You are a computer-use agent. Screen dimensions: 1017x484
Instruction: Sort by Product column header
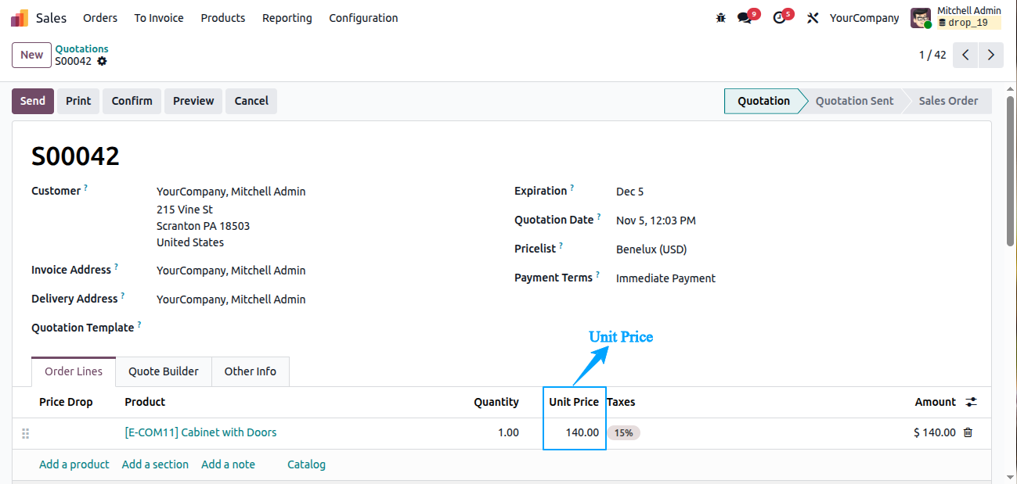145,402
